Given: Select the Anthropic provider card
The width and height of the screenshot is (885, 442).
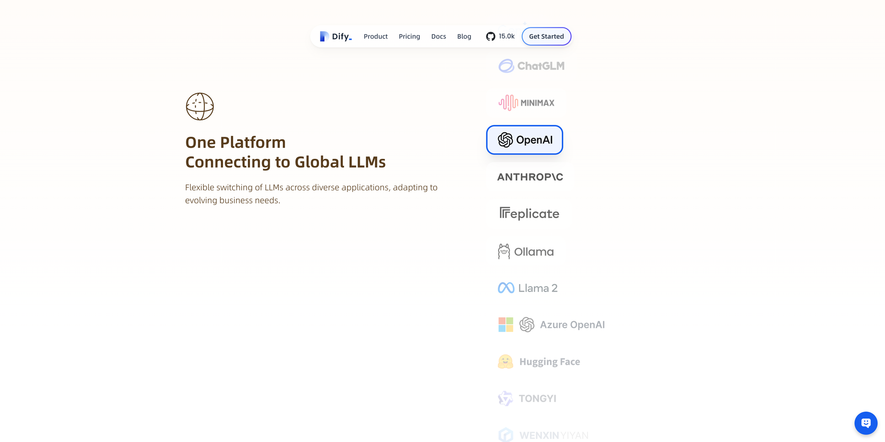Looking at the screenshot, I should (x=530, y=177).
